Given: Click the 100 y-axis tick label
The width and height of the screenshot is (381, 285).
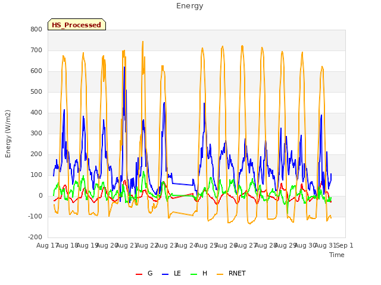Looking at the screenshot, I should pos(36,175).
